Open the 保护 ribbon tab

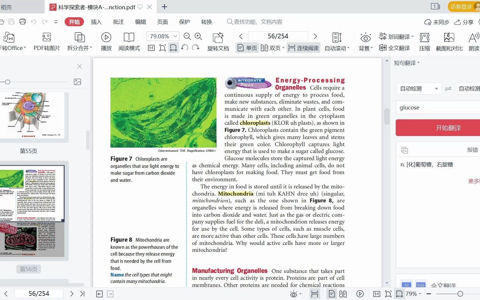coord(184,22)
